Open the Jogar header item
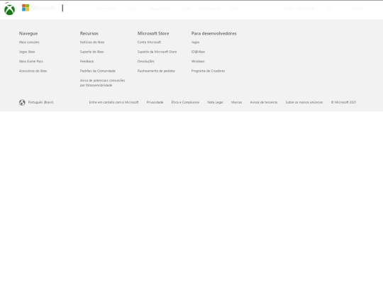The image size is (383, 287). [x=186, y=9]
